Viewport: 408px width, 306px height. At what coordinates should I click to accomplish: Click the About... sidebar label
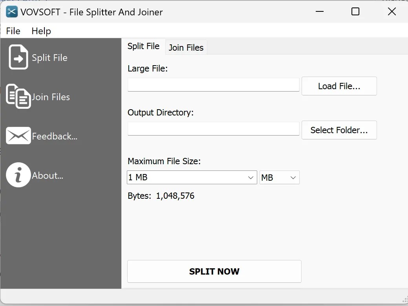[48, 176]
